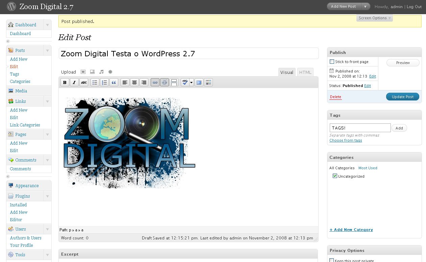Click the Plugins menu icon

click(x=11, y=196)
